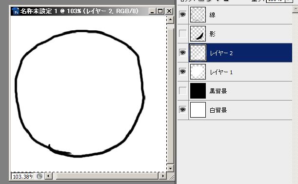This screenshot has width=298, height=184.
Task: Click the レイヤー 1 layer thumbnail
Action: pyautogui.click(x=198, y=72)
